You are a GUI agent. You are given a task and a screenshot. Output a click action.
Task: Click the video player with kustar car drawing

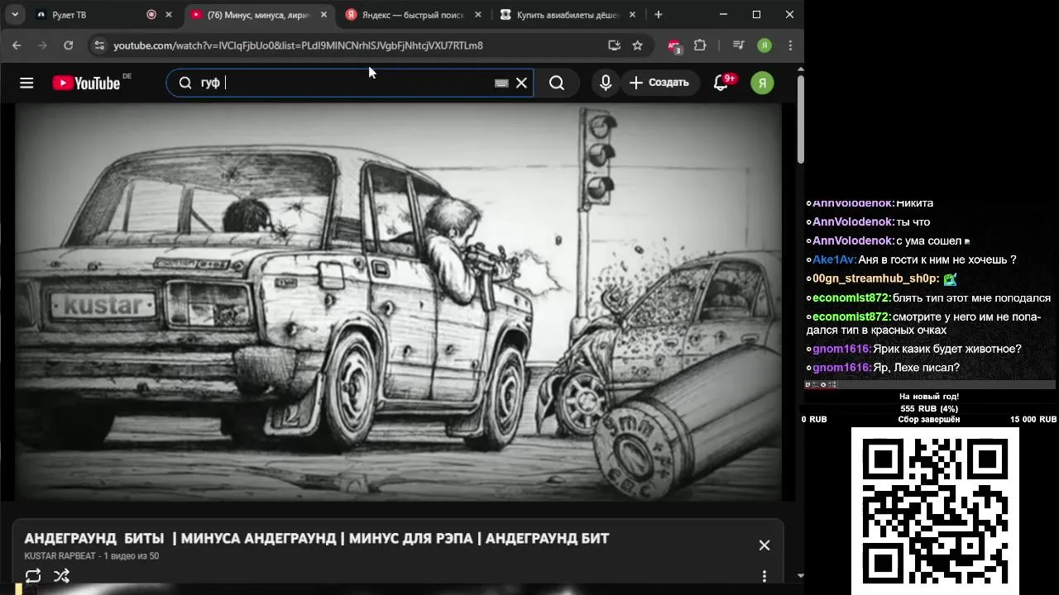pos(398,302)
